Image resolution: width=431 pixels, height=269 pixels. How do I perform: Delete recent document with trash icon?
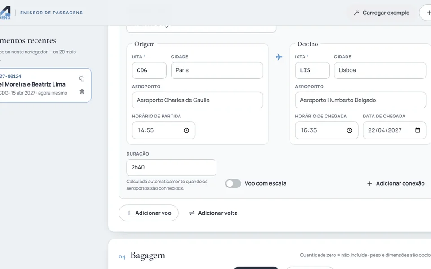click(82, 91)
